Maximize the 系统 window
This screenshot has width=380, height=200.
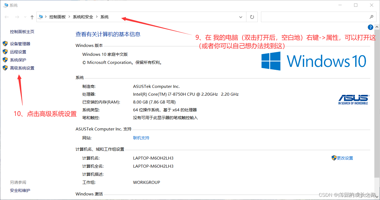pos(356,5)
